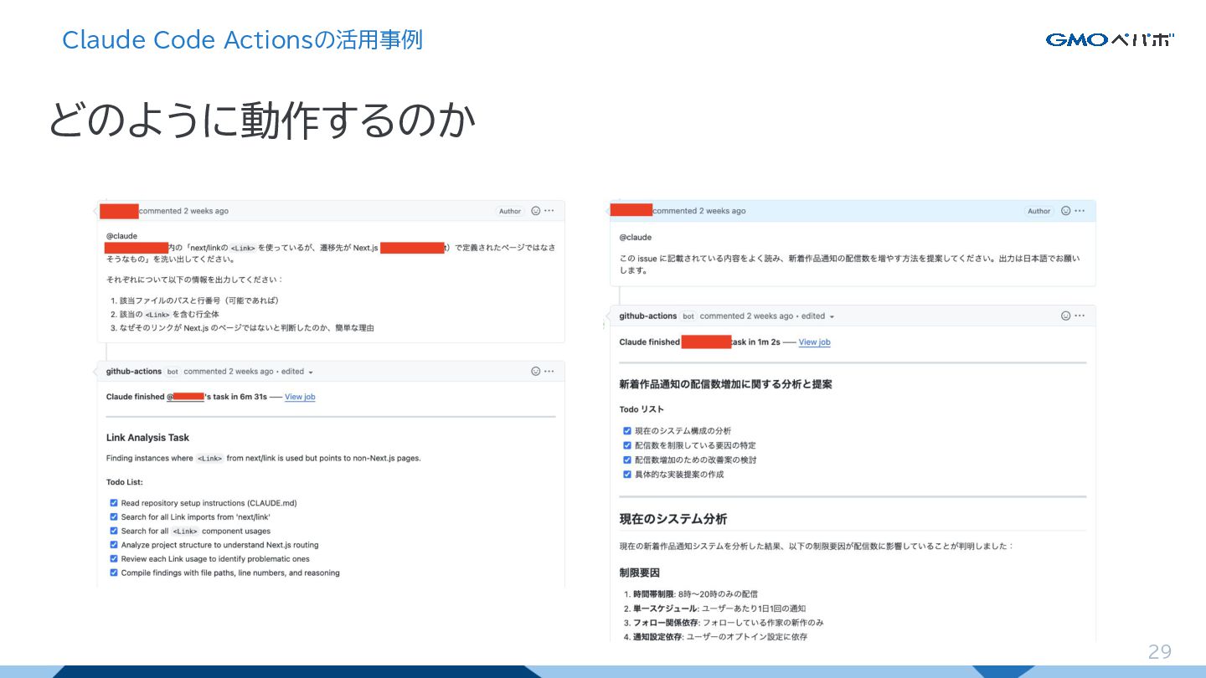
Task: Select 'Todo List:' label in left comment
Action: (x=125, y=482)
